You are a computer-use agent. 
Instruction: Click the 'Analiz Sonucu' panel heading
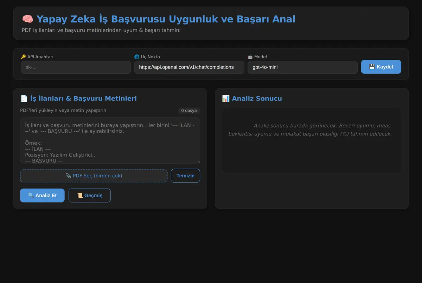tap(252, 99)
